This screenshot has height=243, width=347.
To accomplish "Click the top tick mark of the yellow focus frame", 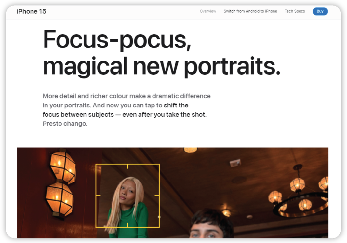I will (127, 166).
